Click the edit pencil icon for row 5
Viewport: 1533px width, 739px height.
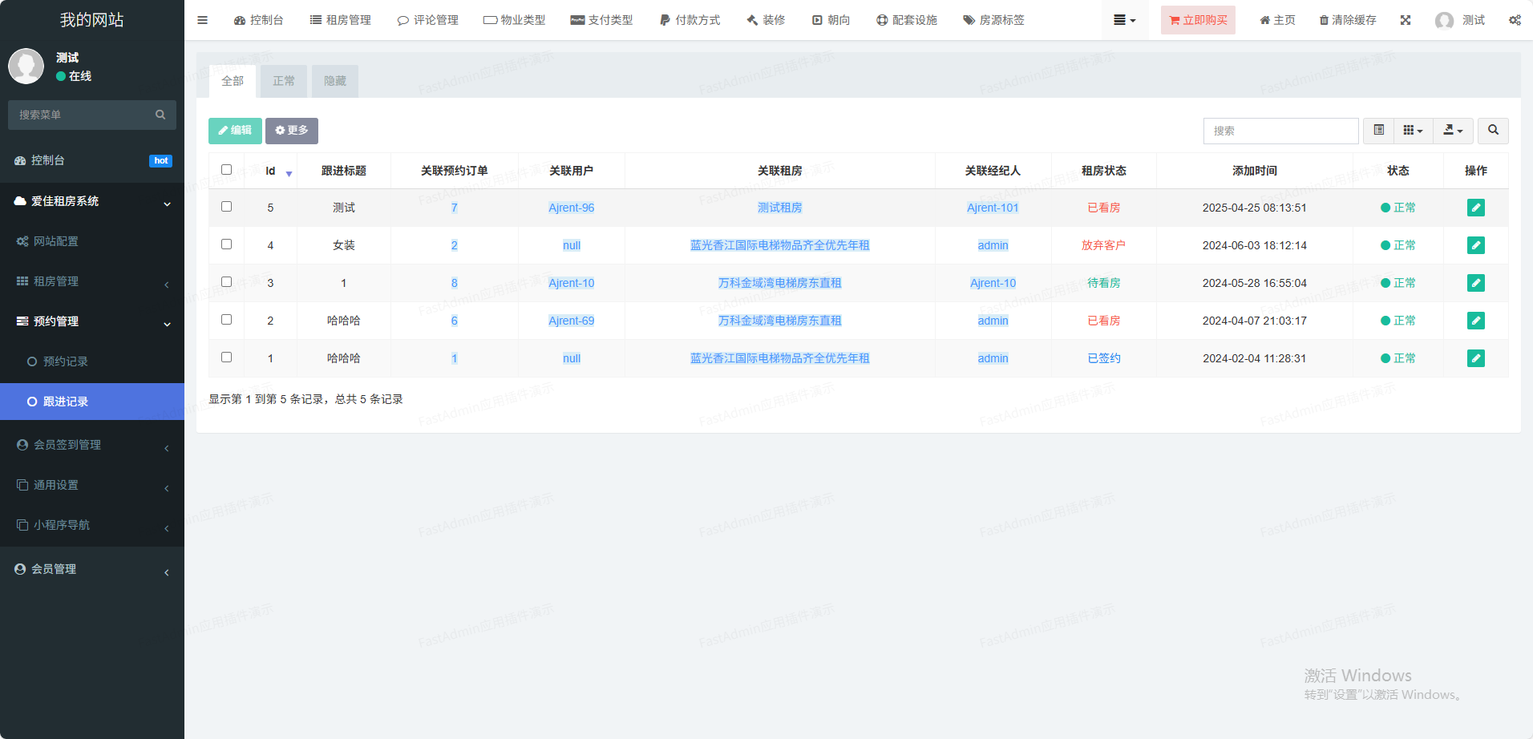(1475, 208)
